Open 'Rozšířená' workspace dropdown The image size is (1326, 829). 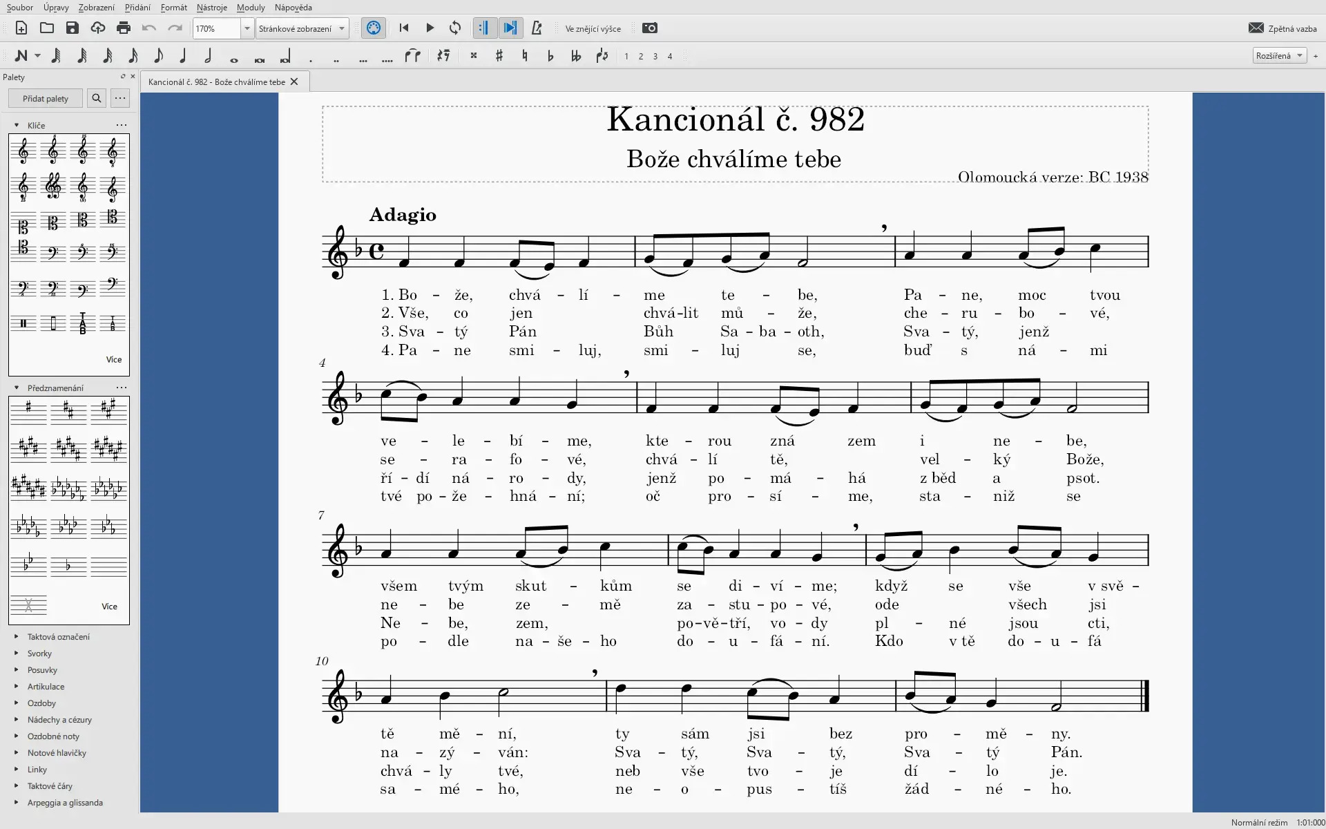pyautogui.click(x=1280, y=56)
